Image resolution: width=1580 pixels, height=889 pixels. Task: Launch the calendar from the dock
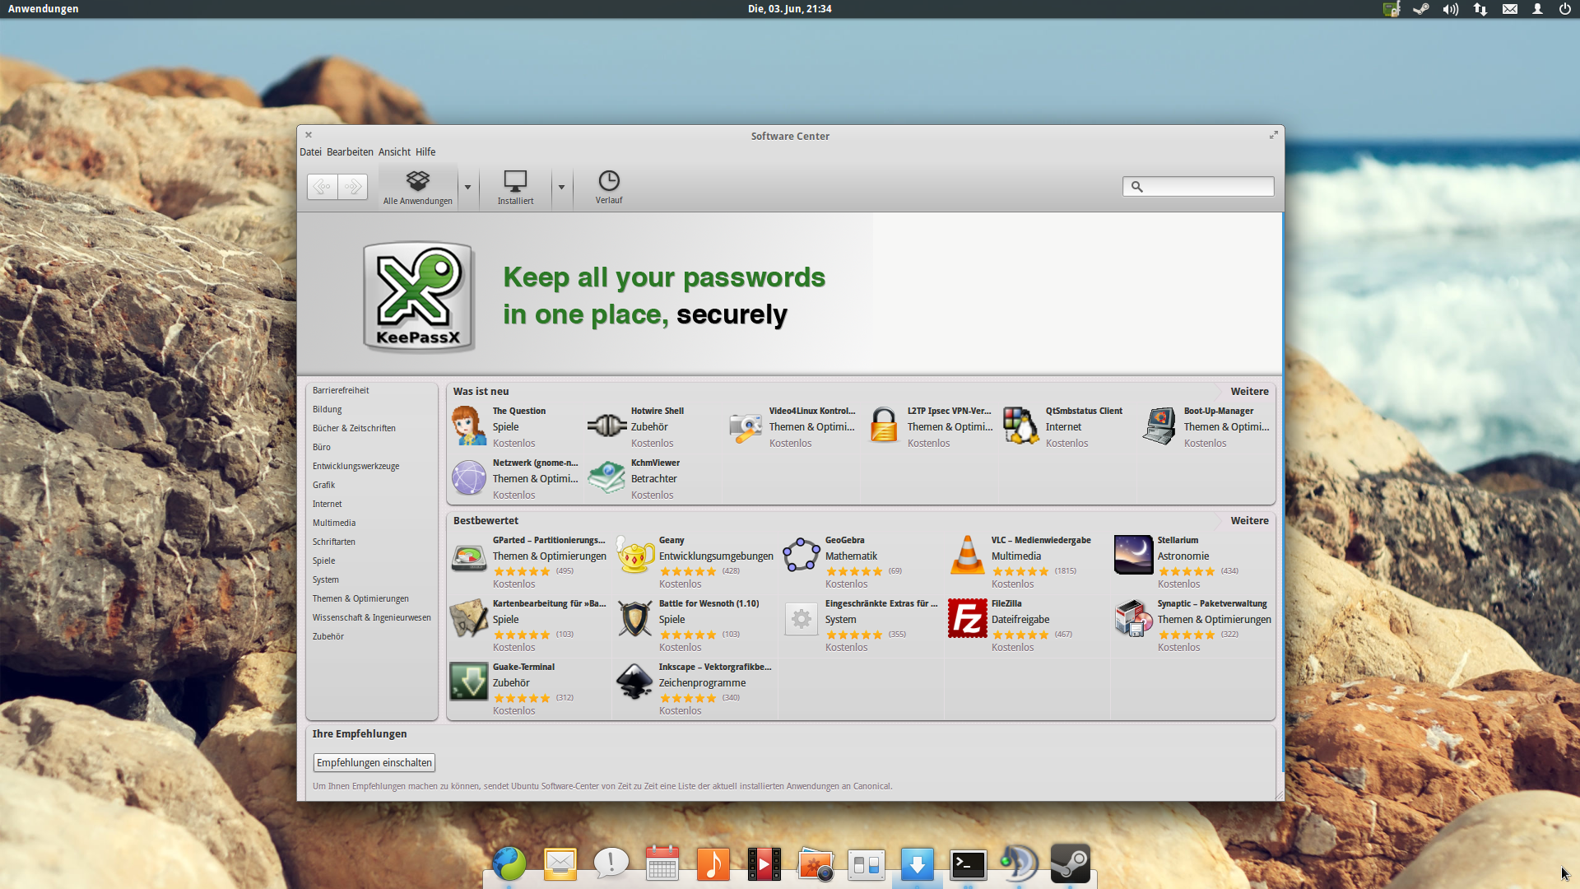662,864
